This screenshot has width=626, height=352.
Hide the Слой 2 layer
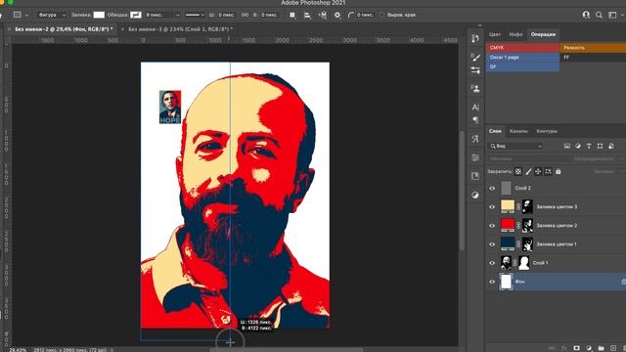point(492,188)
